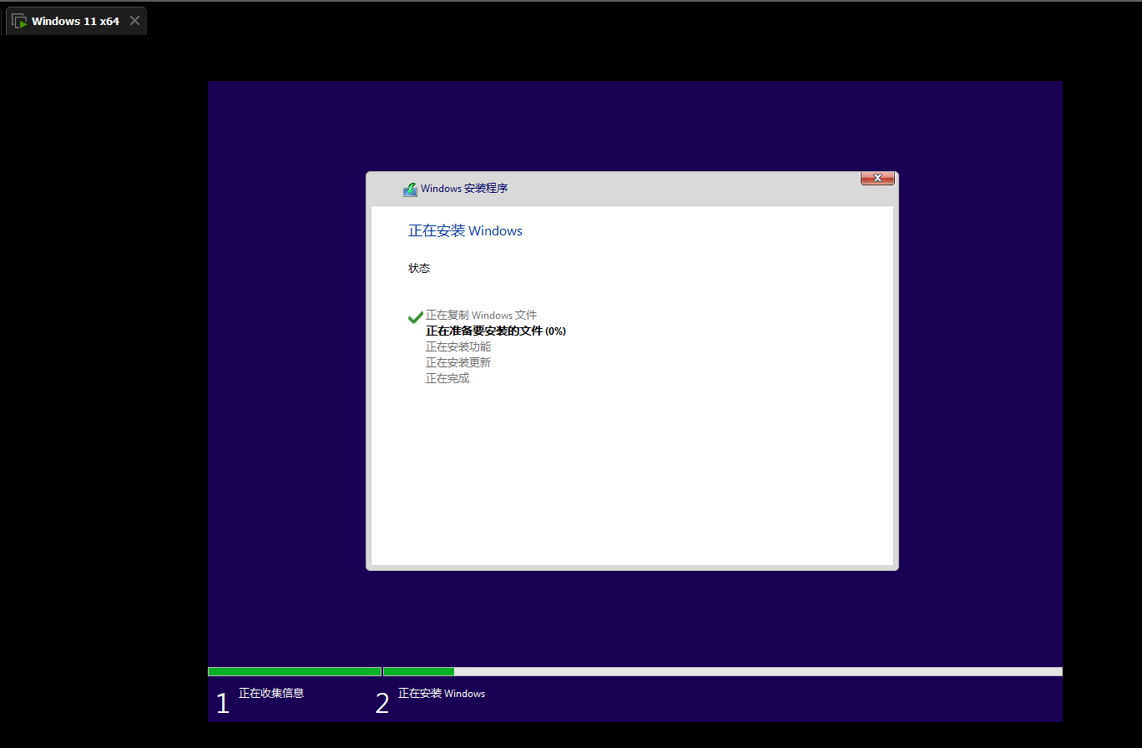1142x748 pixels.
Task: Click the '正在完成' step
Action: pyautogui.click(x=447, y=378)
